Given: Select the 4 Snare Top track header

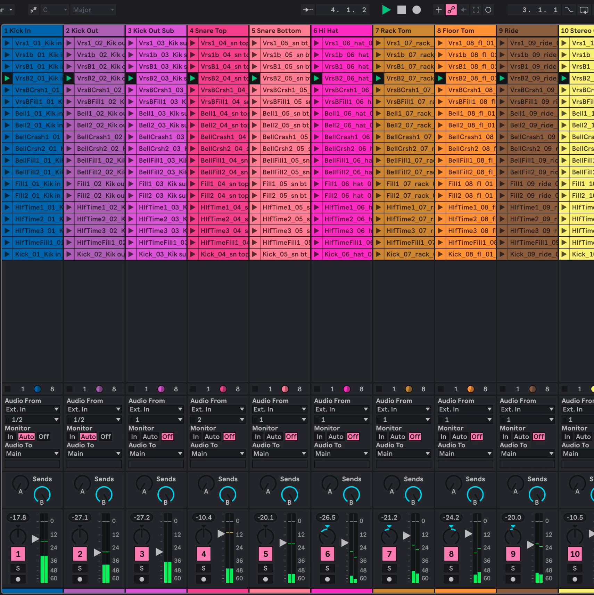Looking at the screenshot, I should point(218,31).
